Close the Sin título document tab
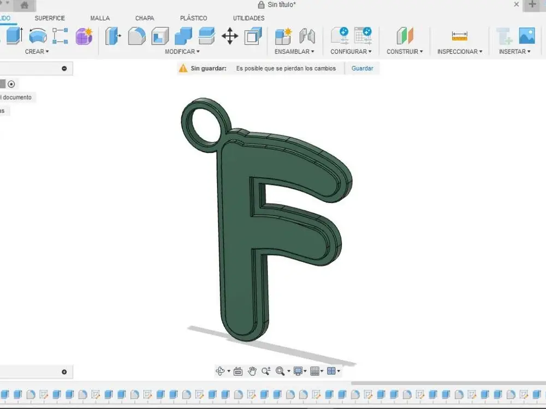Viewport: 546px width, 409px height. tap(517, 4)
